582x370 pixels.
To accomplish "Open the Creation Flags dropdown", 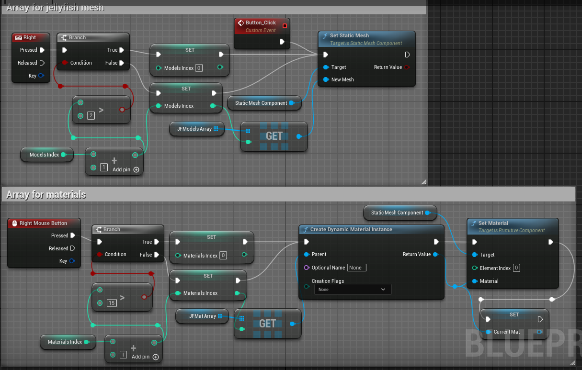I will (x=353, y=290).
